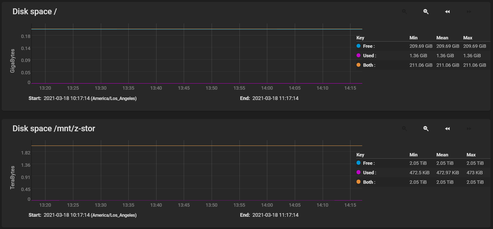Image resolution: width=493 pixels, height=229 pixels.
Task: Click the "Used :" legend label in Disk space / chart
Action: click(370, 56)
